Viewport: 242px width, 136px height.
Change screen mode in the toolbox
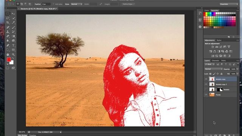pos(13,68)
